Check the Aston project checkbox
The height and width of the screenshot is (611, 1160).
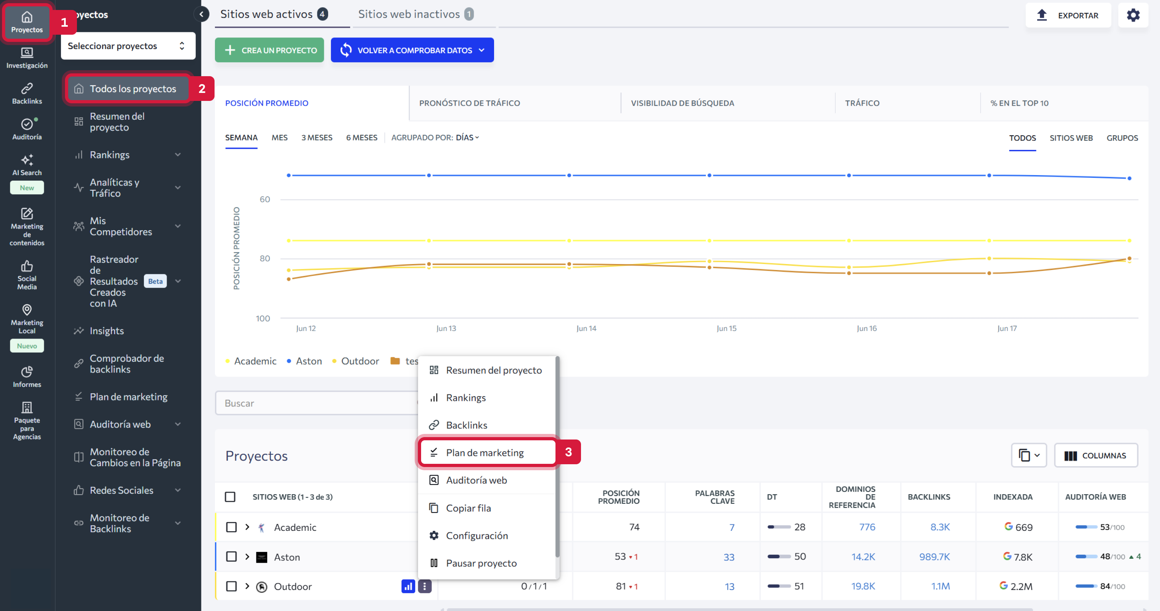[x=231, y=556]
